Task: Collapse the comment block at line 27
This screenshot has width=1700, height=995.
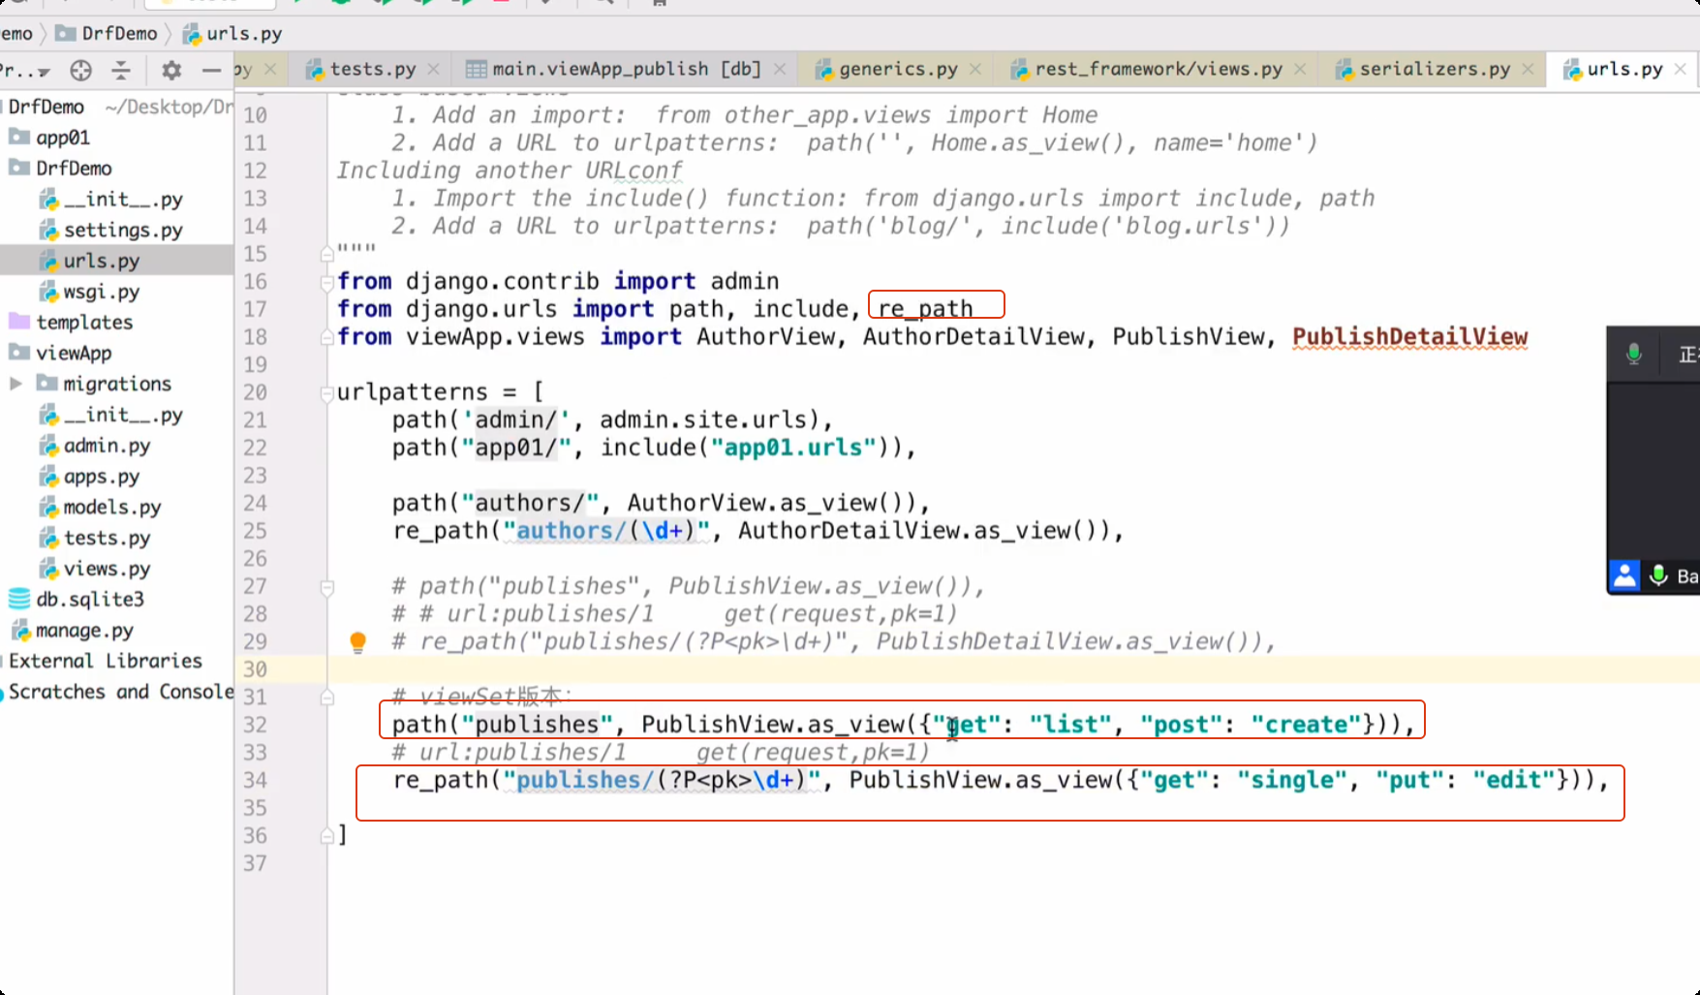Action: click(327, 587)
